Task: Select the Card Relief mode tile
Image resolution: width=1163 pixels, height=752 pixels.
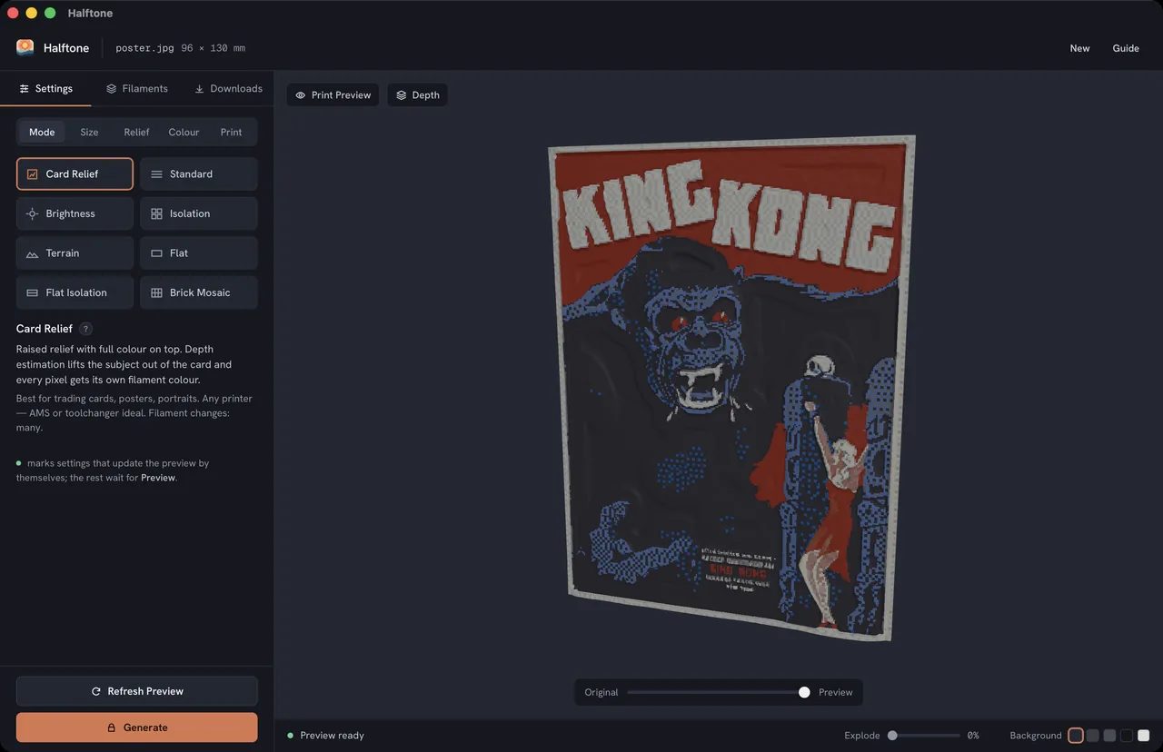Action: (75, 173)
